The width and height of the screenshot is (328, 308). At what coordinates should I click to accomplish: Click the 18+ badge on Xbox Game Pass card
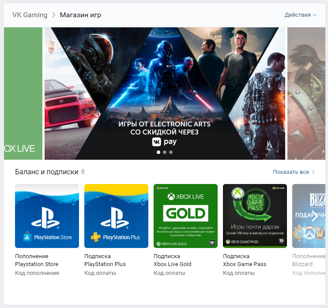(x=281, y=240)
